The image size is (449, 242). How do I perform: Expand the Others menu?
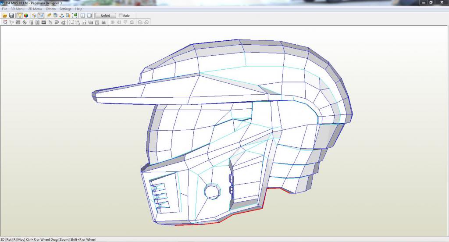pos(51,9)
